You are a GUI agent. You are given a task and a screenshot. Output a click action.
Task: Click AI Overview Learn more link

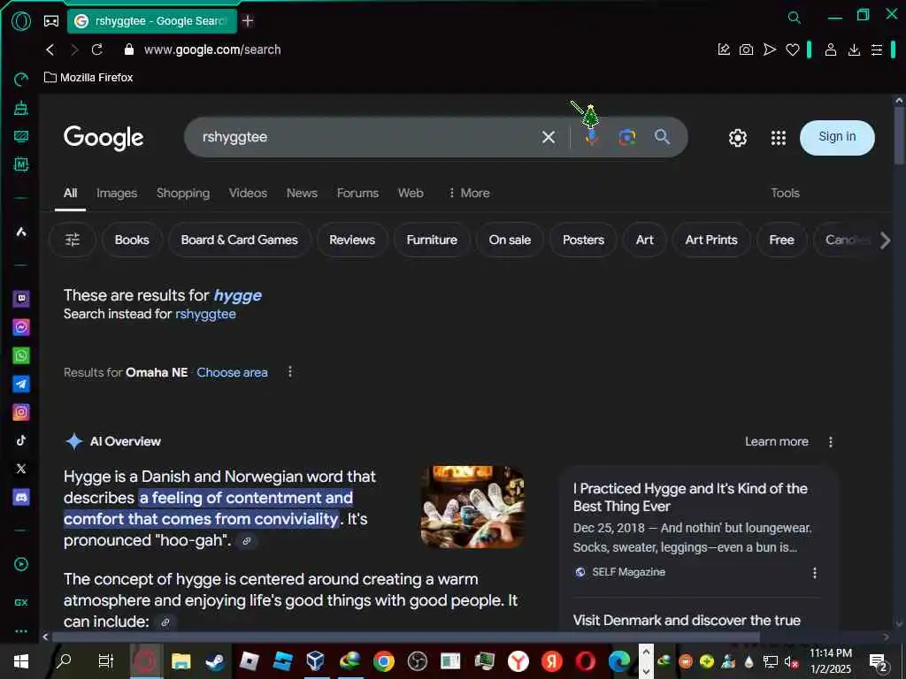coord(777,442)
